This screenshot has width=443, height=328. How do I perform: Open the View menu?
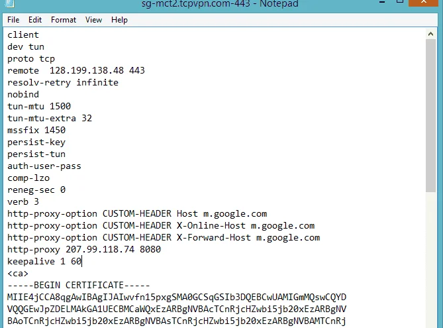93,20
